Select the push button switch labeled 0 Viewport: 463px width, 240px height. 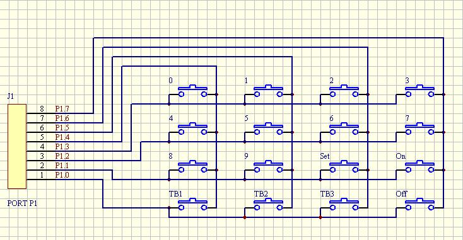192,91
